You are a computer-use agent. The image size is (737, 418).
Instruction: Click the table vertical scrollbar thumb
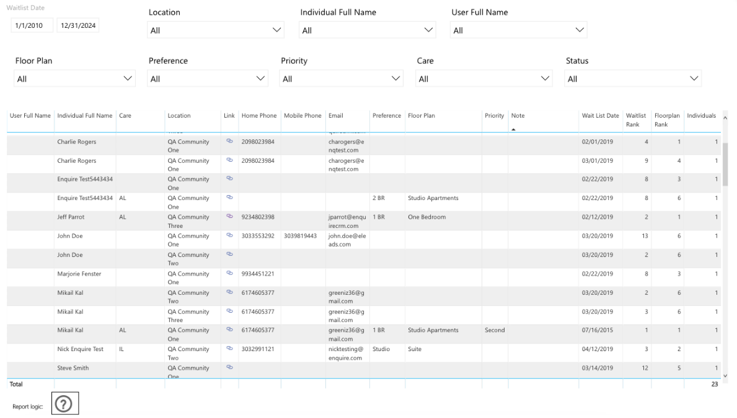725,164
